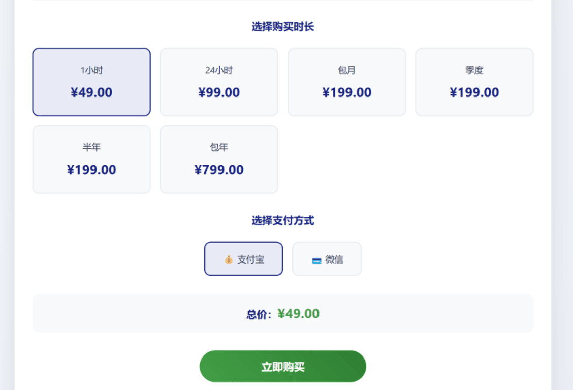Click the green total price ¥49.00
This screenshot has width=573, height=390.
tap(299, 314)
